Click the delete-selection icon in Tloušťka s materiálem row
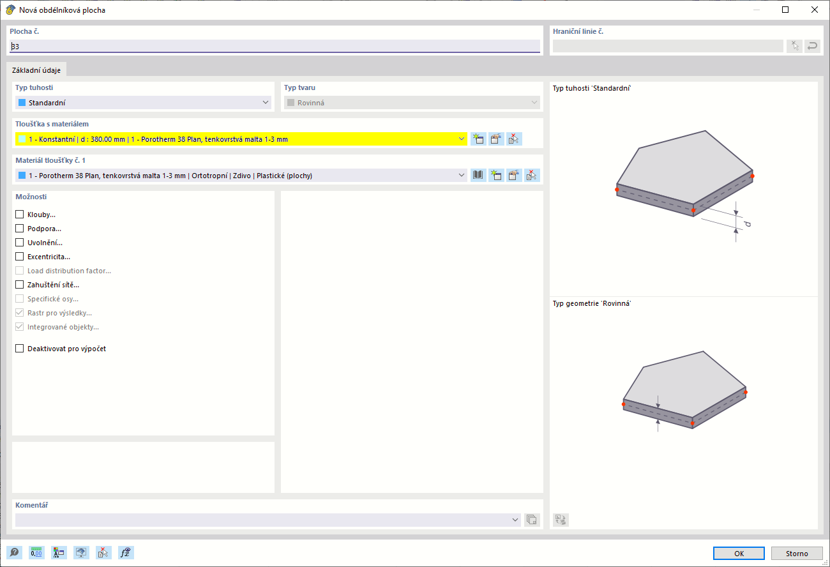 click(x=515, y=139)
